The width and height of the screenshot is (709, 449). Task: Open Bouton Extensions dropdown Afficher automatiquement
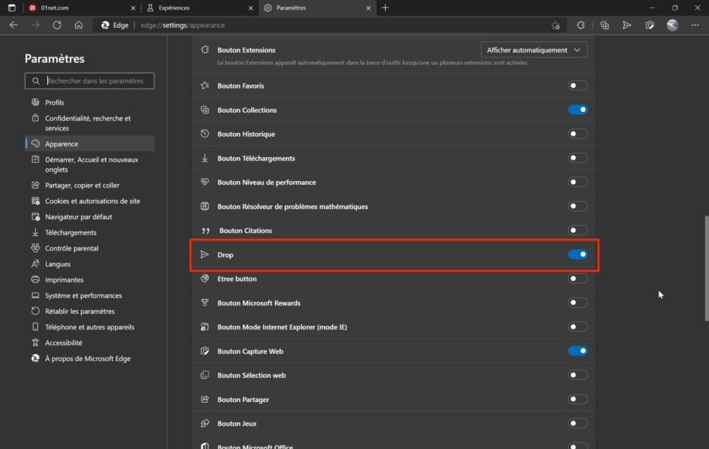tap(534, 50)
